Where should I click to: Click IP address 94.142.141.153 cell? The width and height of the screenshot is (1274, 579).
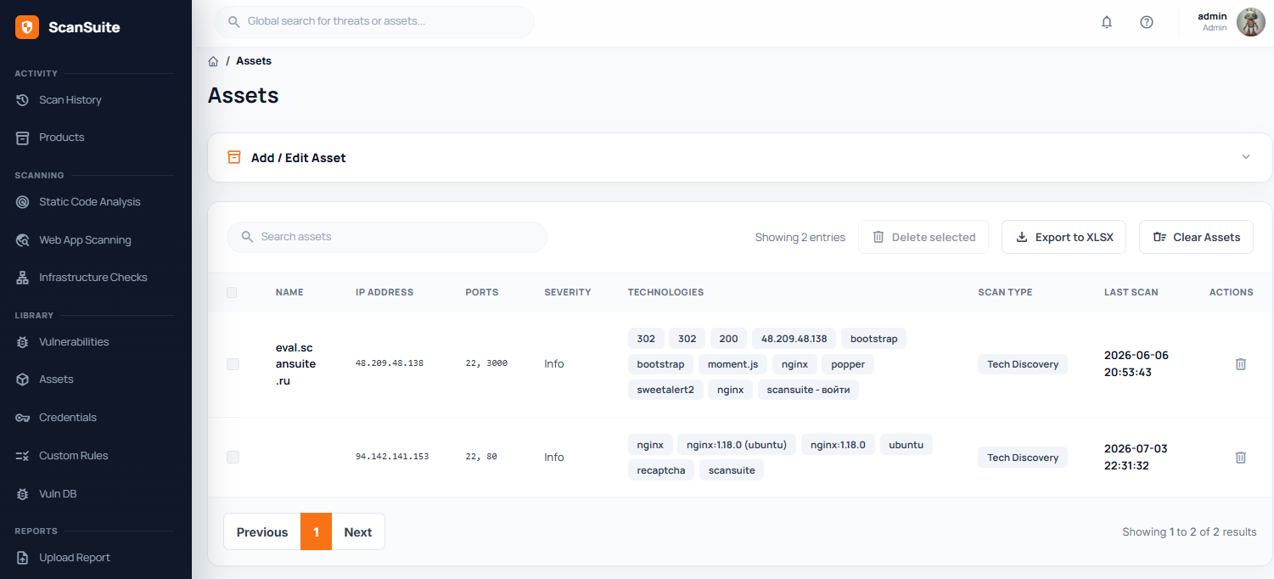391,457
